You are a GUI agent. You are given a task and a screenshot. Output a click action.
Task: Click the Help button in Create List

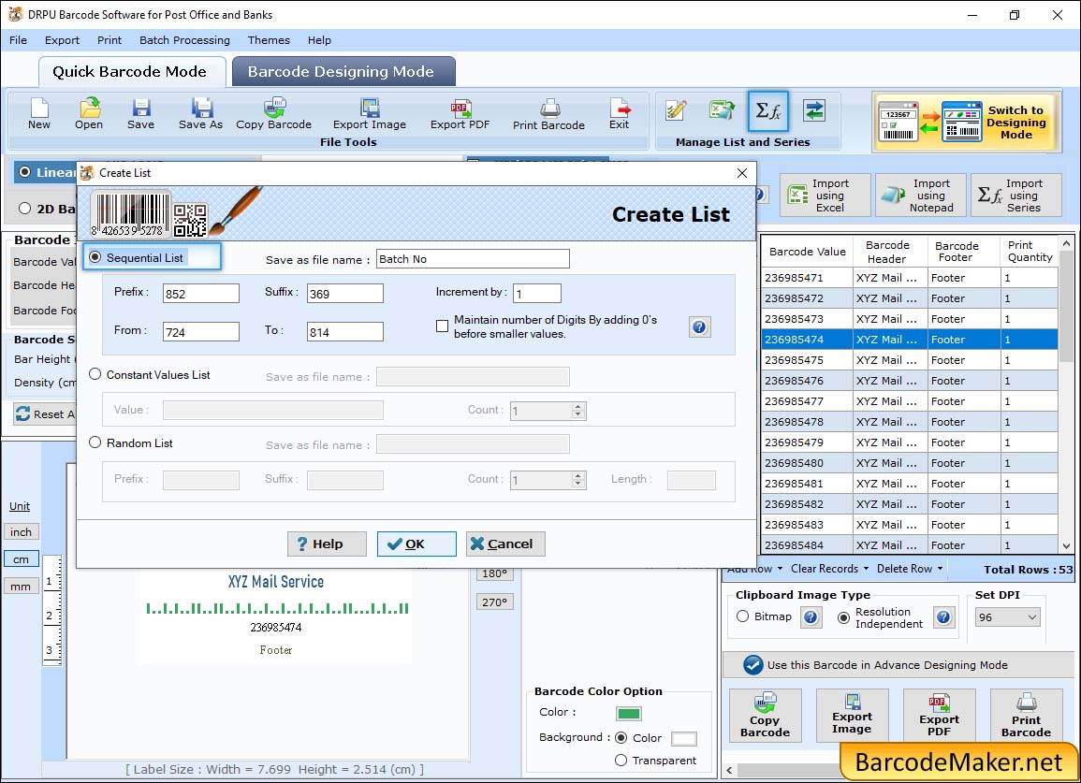pos(327,544)
